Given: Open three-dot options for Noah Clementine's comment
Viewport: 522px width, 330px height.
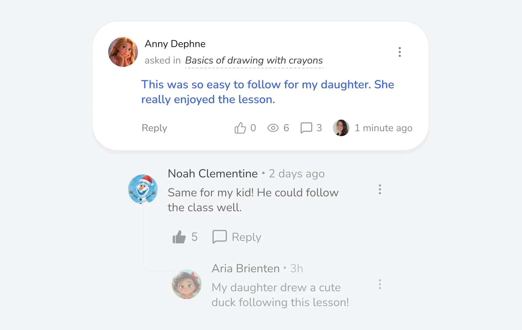Looking at the screenshot, I should coord(380,189).
